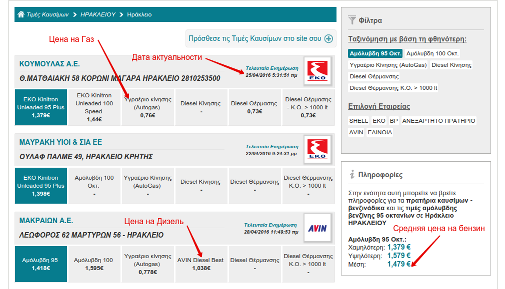Click the info icon next to Πληροφορίες
This screenshot has height=289, width=505.
(x=352, y=174)
